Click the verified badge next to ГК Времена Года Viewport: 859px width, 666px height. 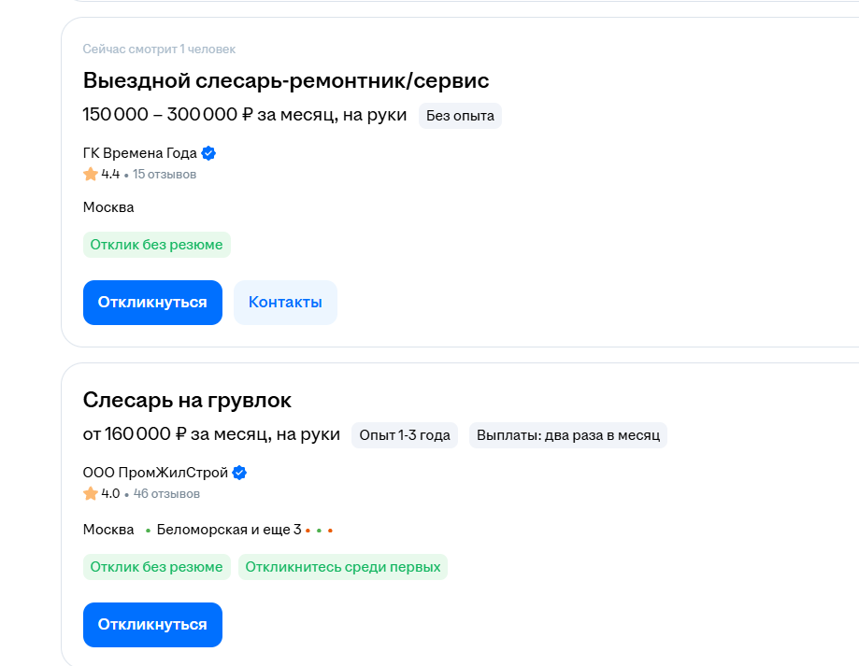pyautogui.click(x=208, y=153)
